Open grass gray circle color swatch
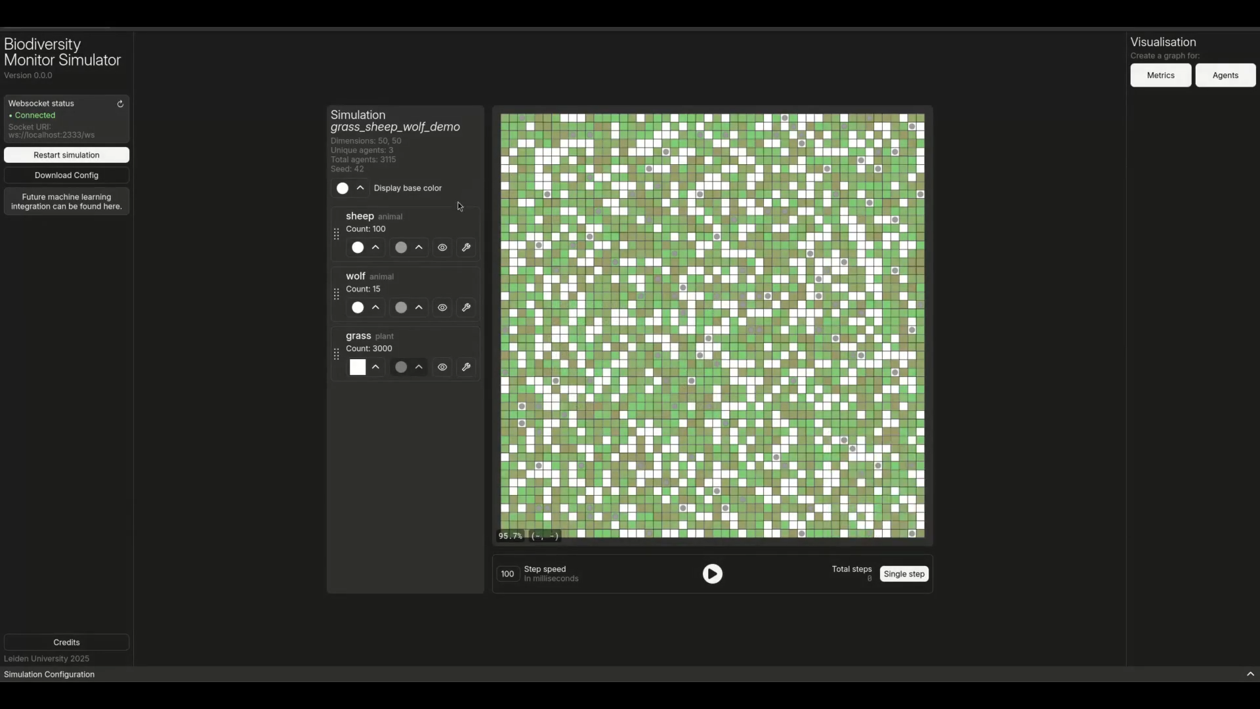 tap(401, 367)
